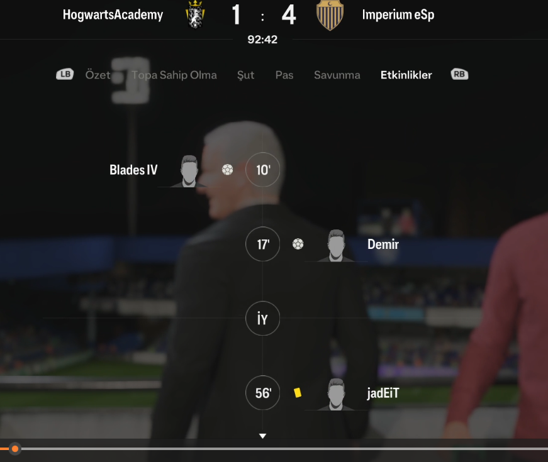Switch to the Savunma tab

337,75
